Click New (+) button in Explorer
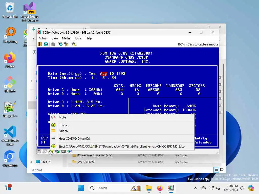 (34, 52)
